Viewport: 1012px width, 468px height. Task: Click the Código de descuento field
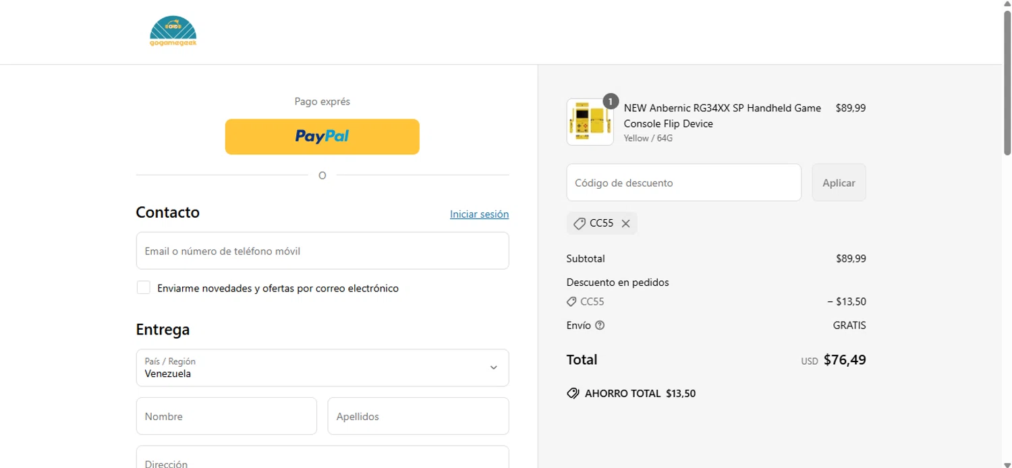coord(683,183)
